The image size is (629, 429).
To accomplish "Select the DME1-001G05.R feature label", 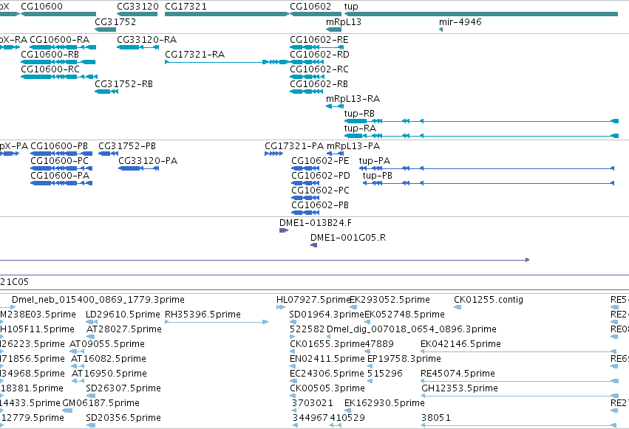I will 348,238.
